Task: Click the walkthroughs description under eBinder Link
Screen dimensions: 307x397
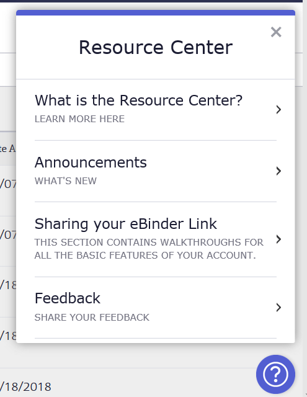Action: point(149,249)
